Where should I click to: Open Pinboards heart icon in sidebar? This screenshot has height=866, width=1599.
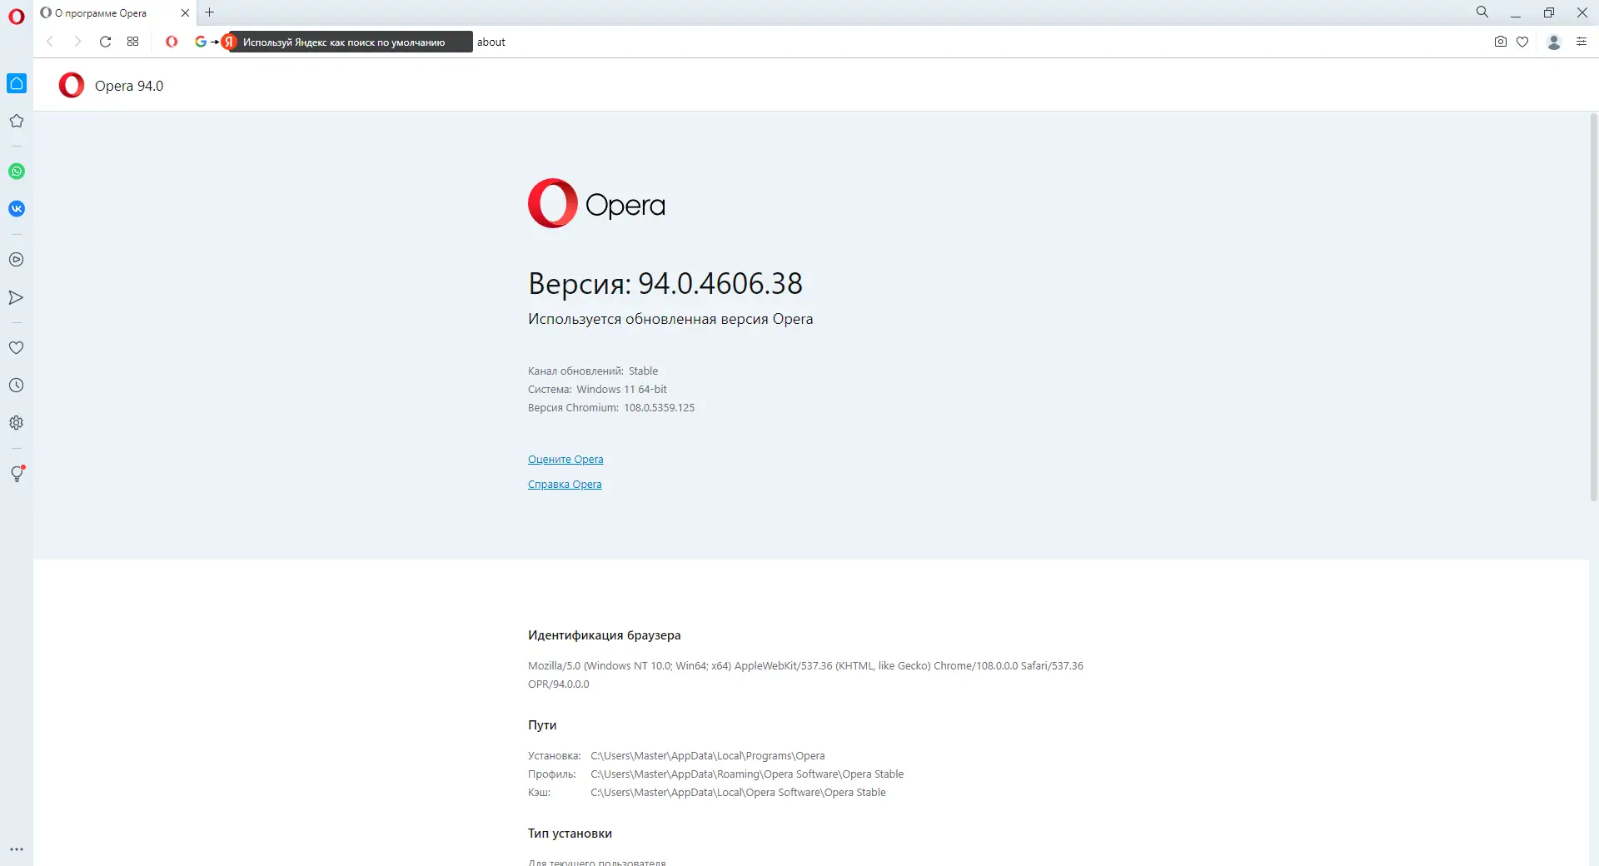click(x=17, y=348)
